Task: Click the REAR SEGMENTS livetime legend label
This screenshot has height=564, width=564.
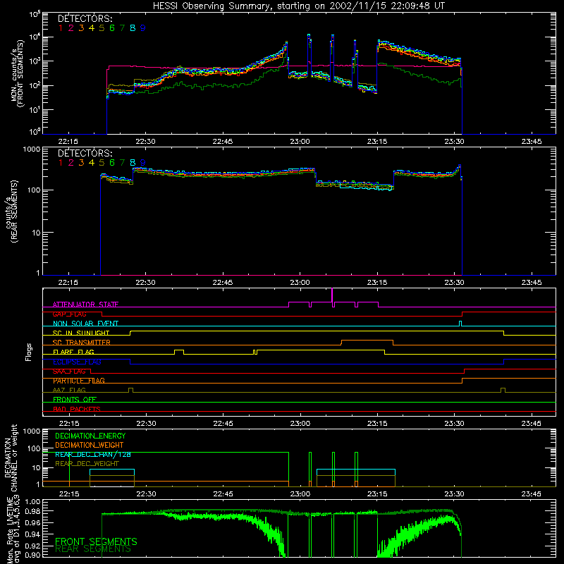Action: coord(93,549)
